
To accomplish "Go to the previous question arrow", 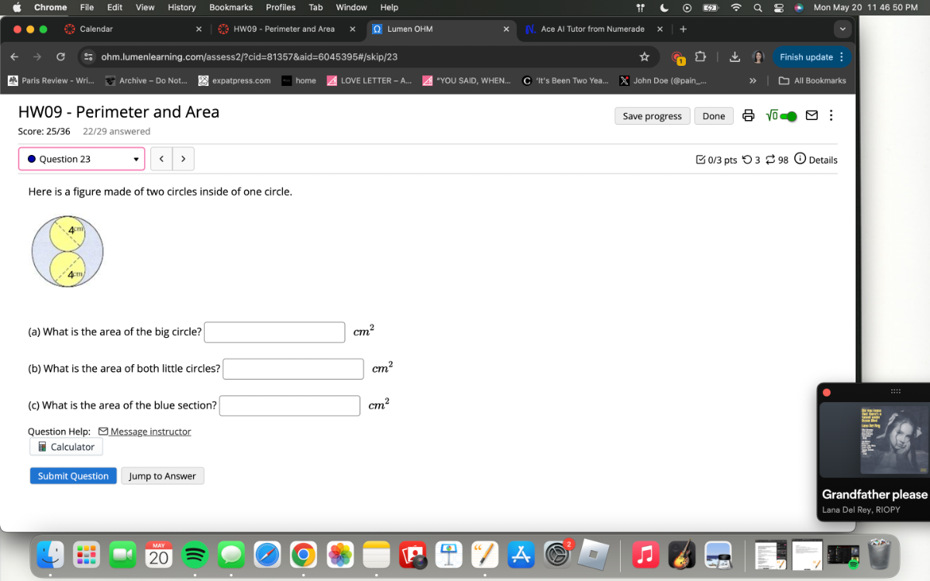I will (161, 159).
